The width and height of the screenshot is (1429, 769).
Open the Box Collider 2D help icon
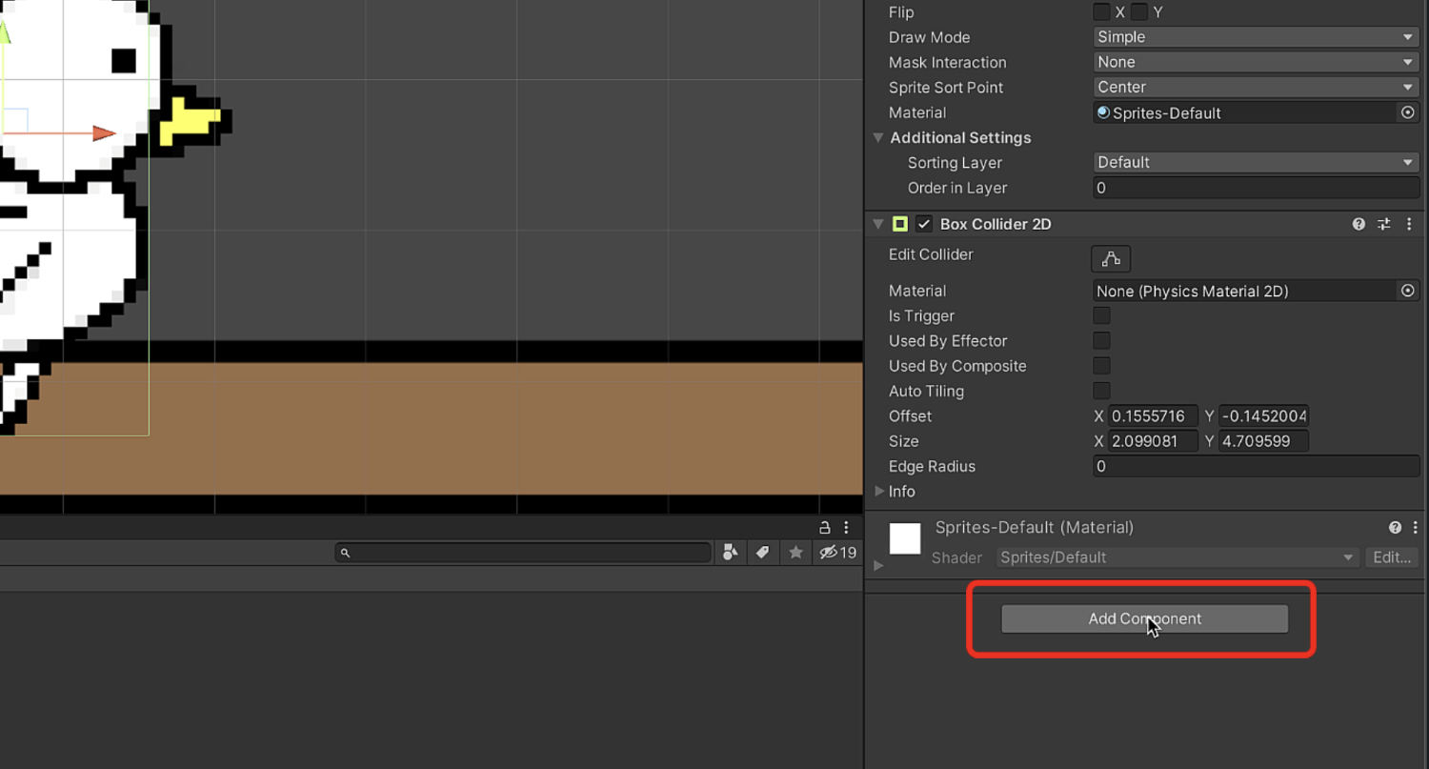(1359, 224)
